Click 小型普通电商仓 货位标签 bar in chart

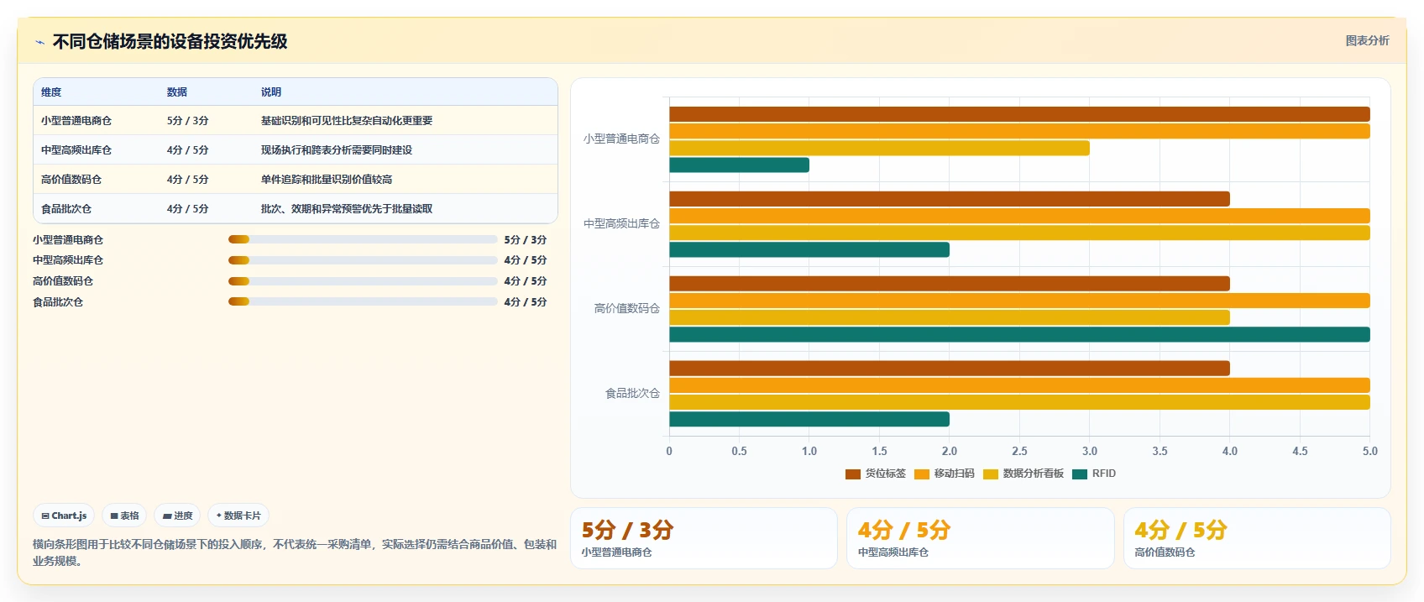1019,114
